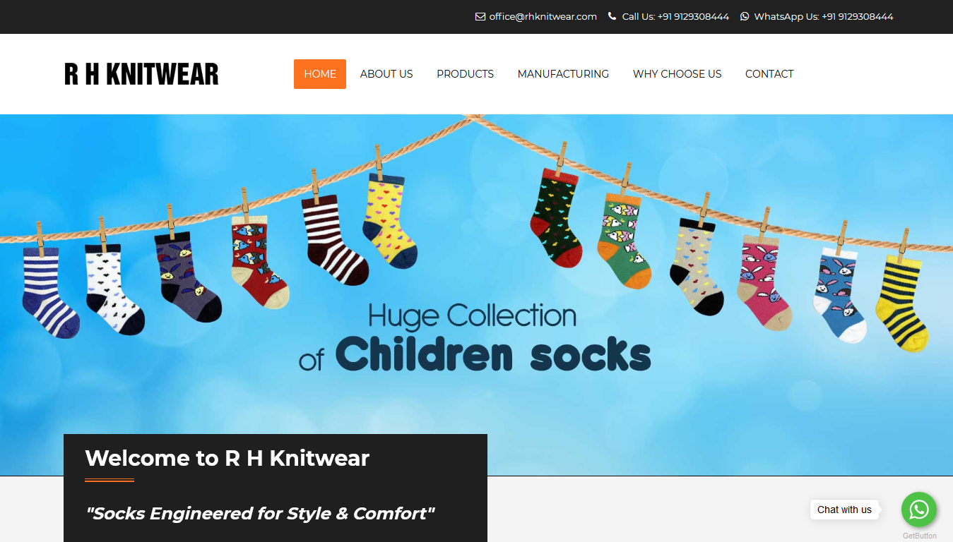Open the CONTACT page
Image resolution: width=953 pixels, height=542 pixels.
[769, 74]
